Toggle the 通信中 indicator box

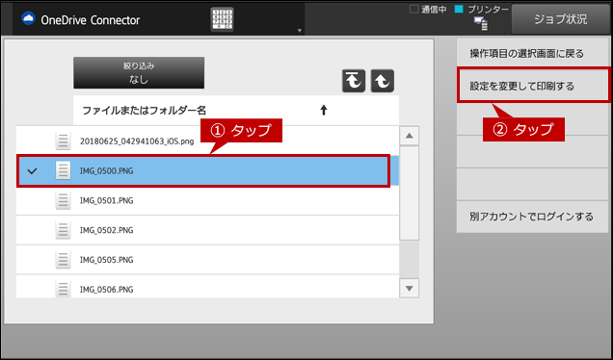[x=413, y=9]
